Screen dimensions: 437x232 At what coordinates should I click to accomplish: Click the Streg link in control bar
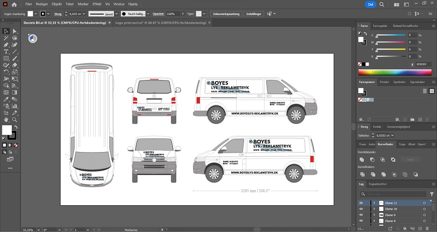pos(58,14)
